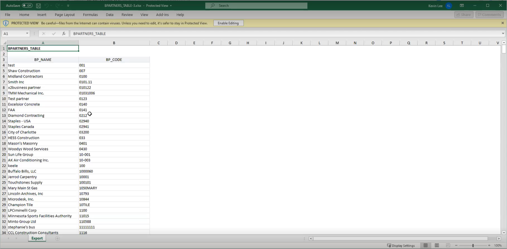Viewport: 507px width, 249px height.
Task: Toggle the AutoSave switch
Action: pos(27,6)
